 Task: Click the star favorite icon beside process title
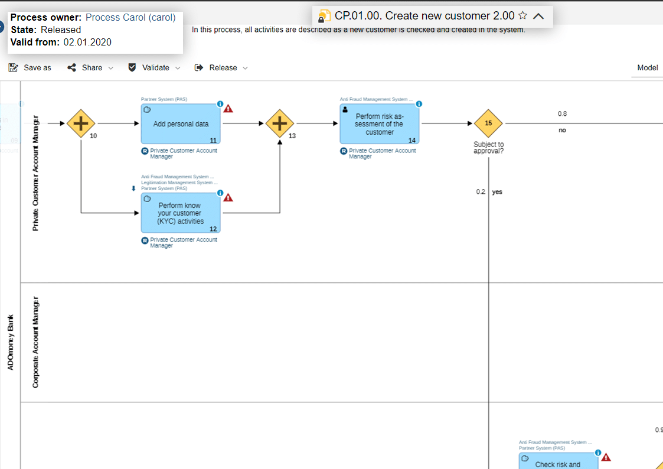pyautogui.click(x=522, y=16)
